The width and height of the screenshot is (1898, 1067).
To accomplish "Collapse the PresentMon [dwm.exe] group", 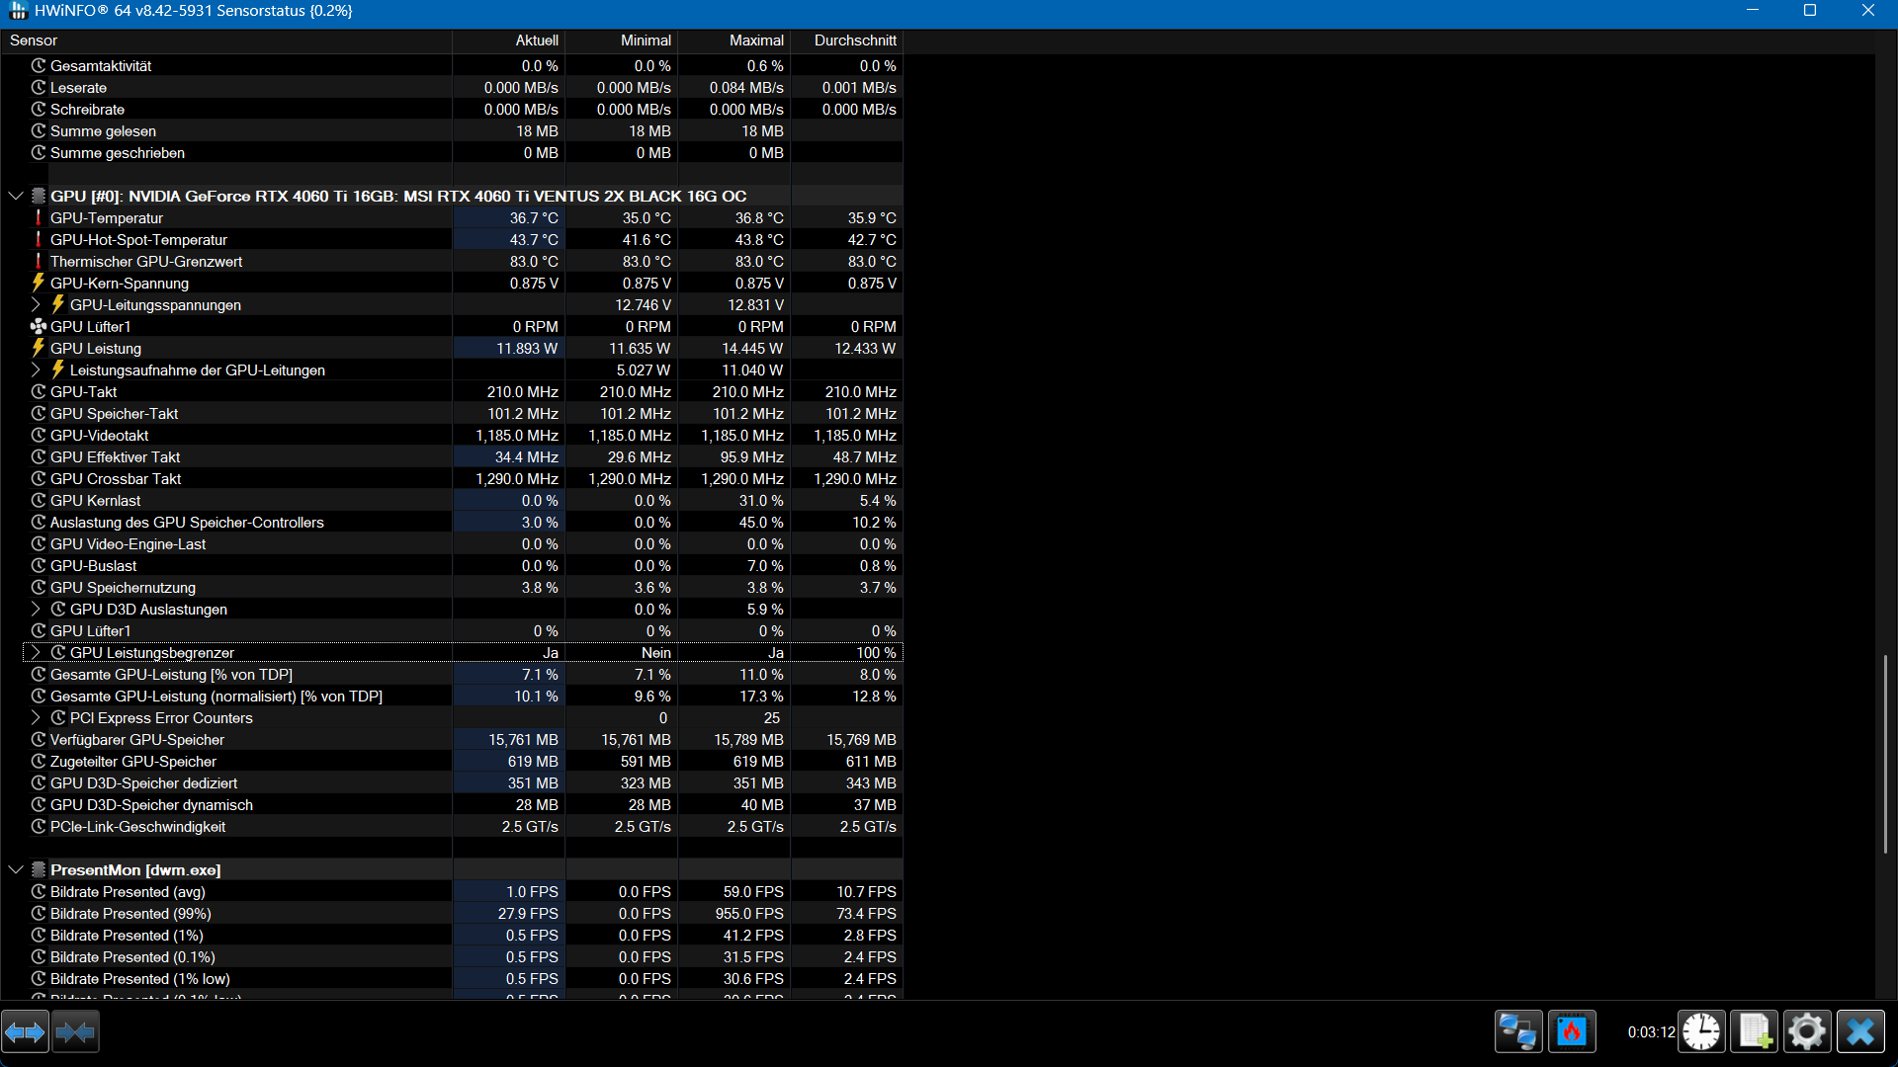I will [16, 869].
